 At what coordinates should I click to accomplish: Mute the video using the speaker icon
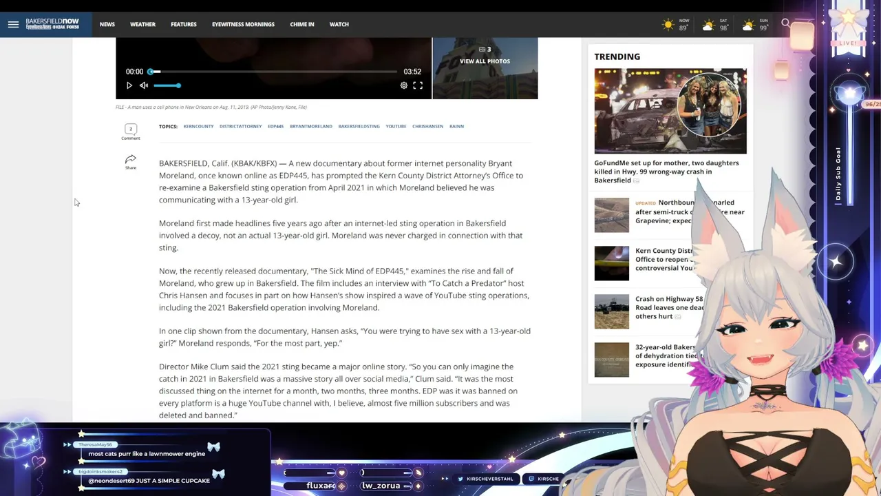pos(144,85)
